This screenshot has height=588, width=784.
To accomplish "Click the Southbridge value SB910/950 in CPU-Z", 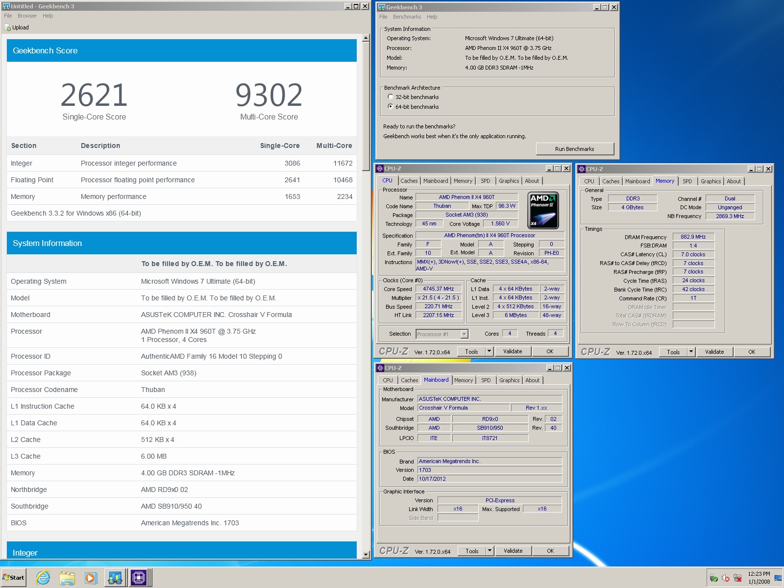I will click(x=490, y=428).
